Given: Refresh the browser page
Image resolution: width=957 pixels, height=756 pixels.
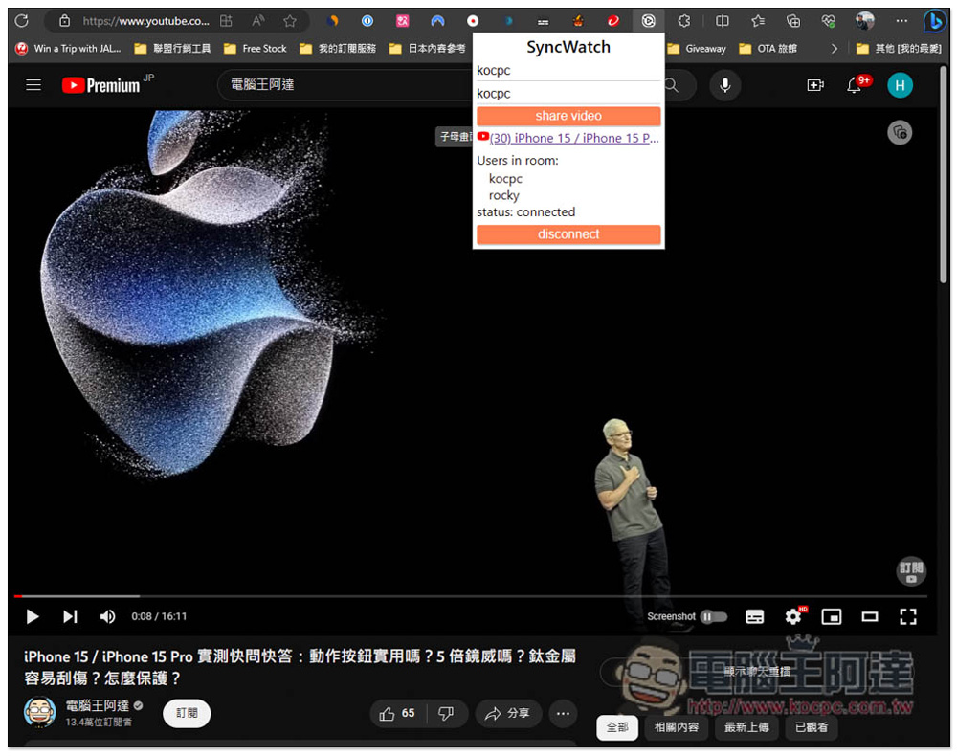Looking at the screenshot, I should click(x=21, y=21).
